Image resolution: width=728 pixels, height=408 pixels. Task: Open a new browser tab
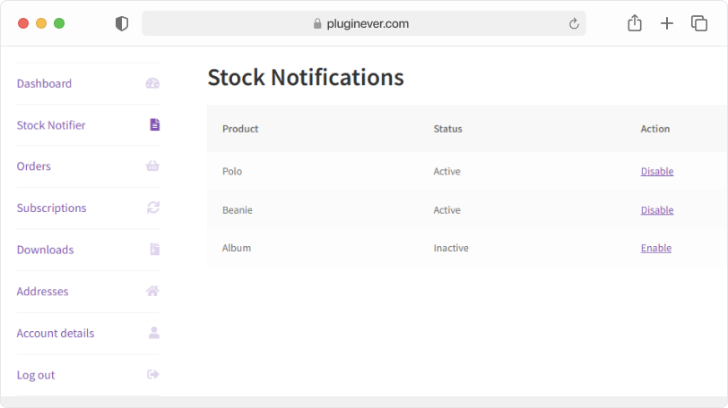point(667,23)
